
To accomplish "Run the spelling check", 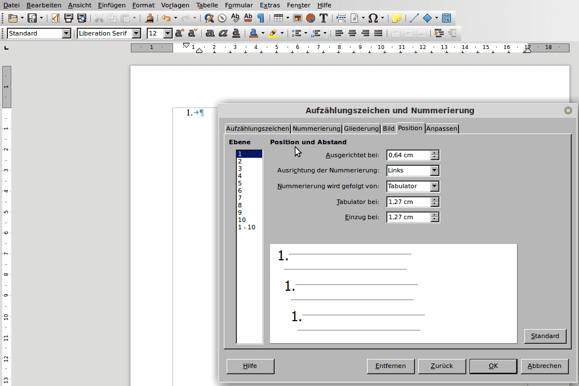I will tap(235, 18).
